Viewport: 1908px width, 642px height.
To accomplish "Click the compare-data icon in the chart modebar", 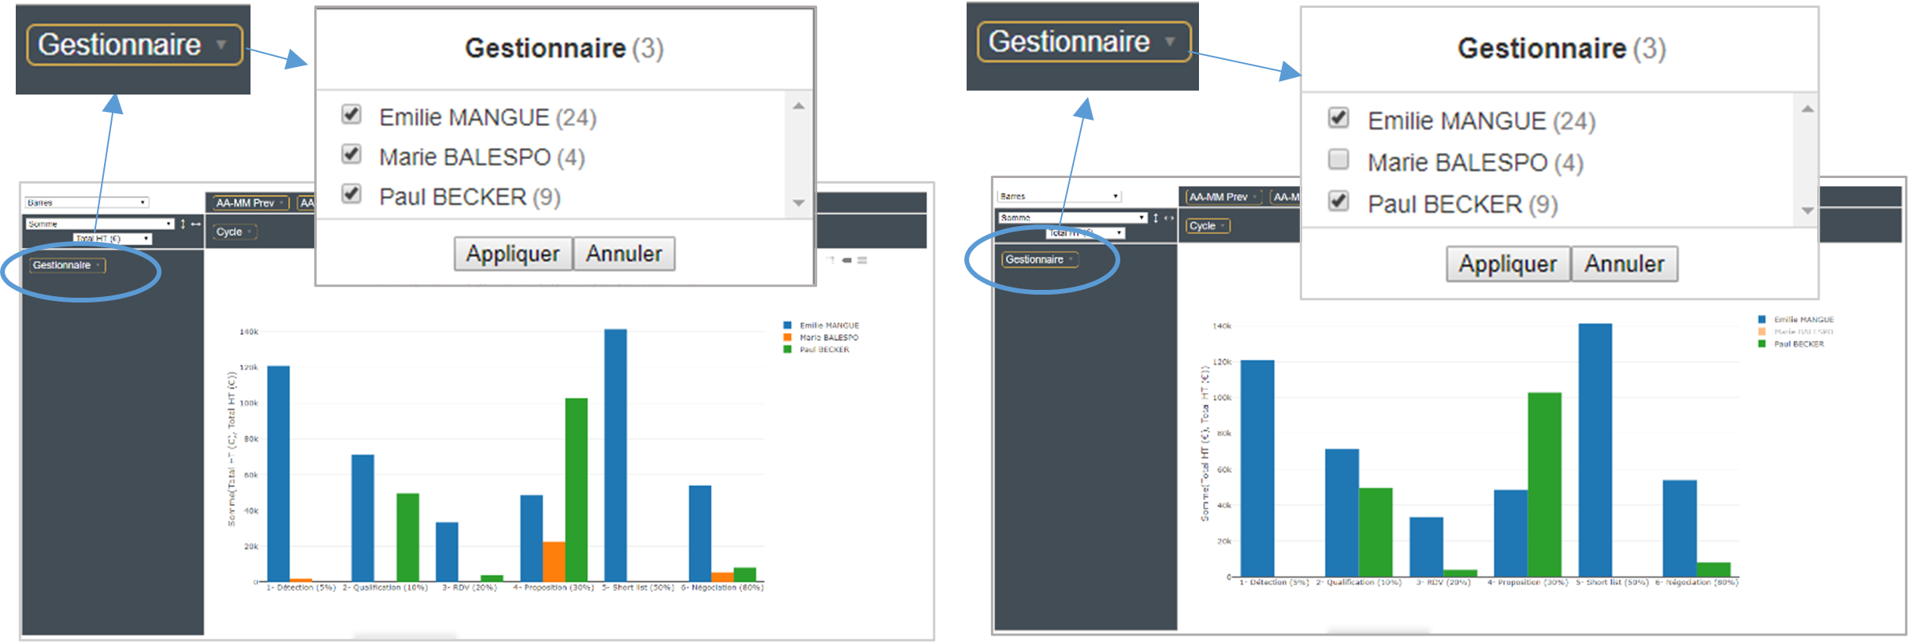I will [847, 260].
